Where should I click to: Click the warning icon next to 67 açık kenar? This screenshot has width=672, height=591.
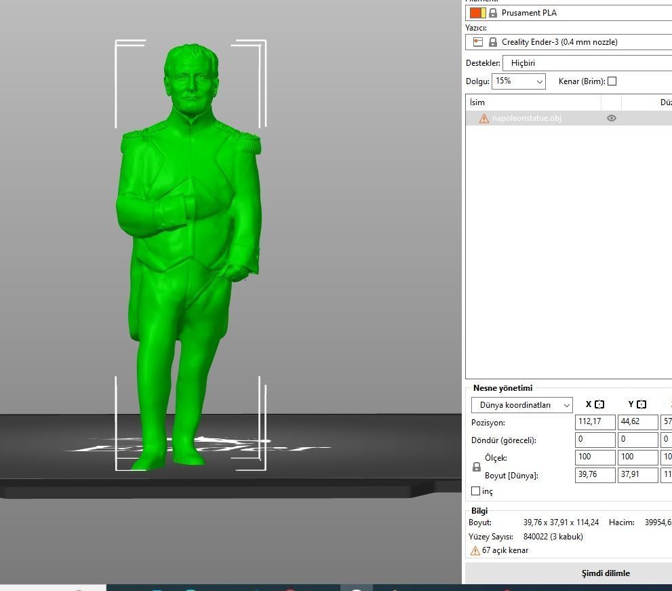[x=475, y=551]
